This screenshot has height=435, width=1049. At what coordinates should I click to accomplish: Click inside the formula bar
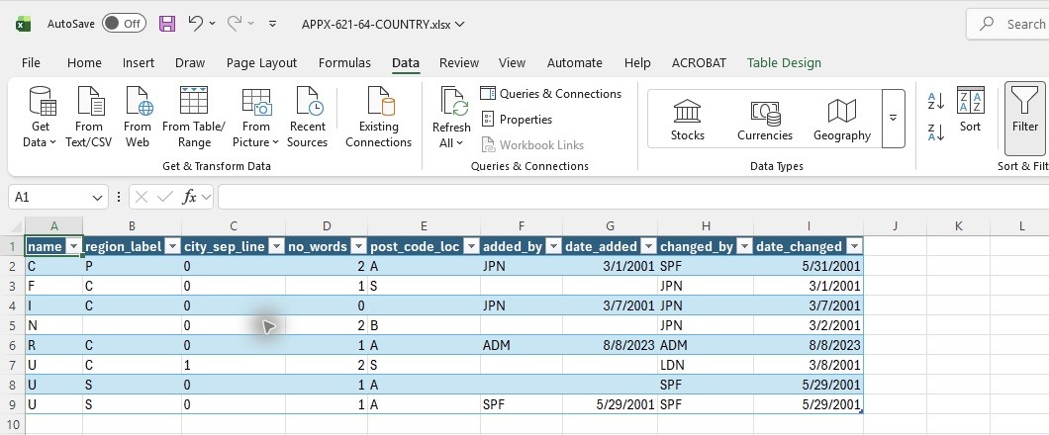click(633, 197)
